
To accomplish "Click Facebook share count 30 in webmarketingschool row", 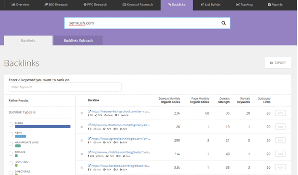I will click(90, 115).
